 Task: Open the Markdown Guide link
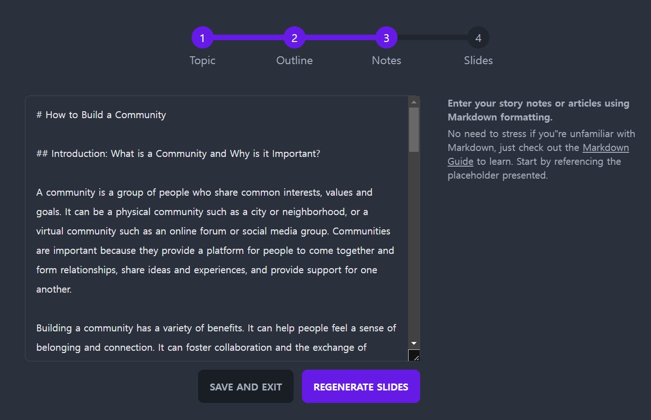point(538,155)
